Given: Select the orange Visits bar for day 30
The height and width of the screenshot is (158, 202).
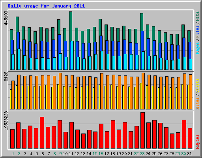Looking at the screenshot, I should click(x=185, y=91).
